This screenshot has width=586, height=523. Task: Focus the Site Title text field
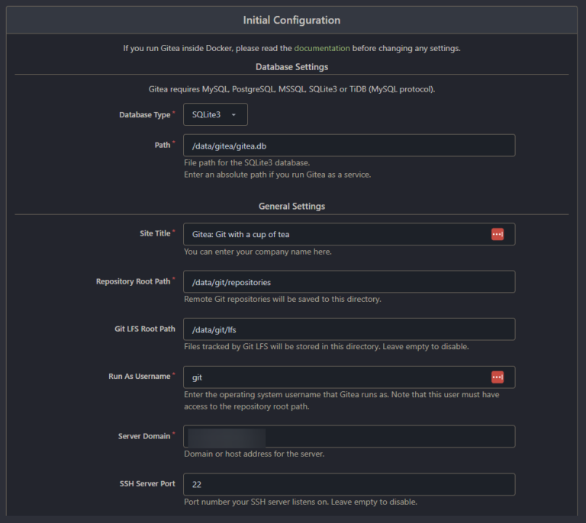coord(349,235)
